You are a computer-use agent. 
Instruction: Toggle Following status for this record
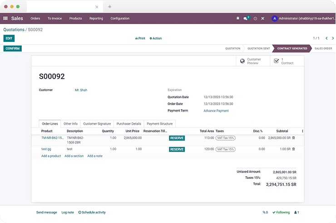[x=281, y=212]
